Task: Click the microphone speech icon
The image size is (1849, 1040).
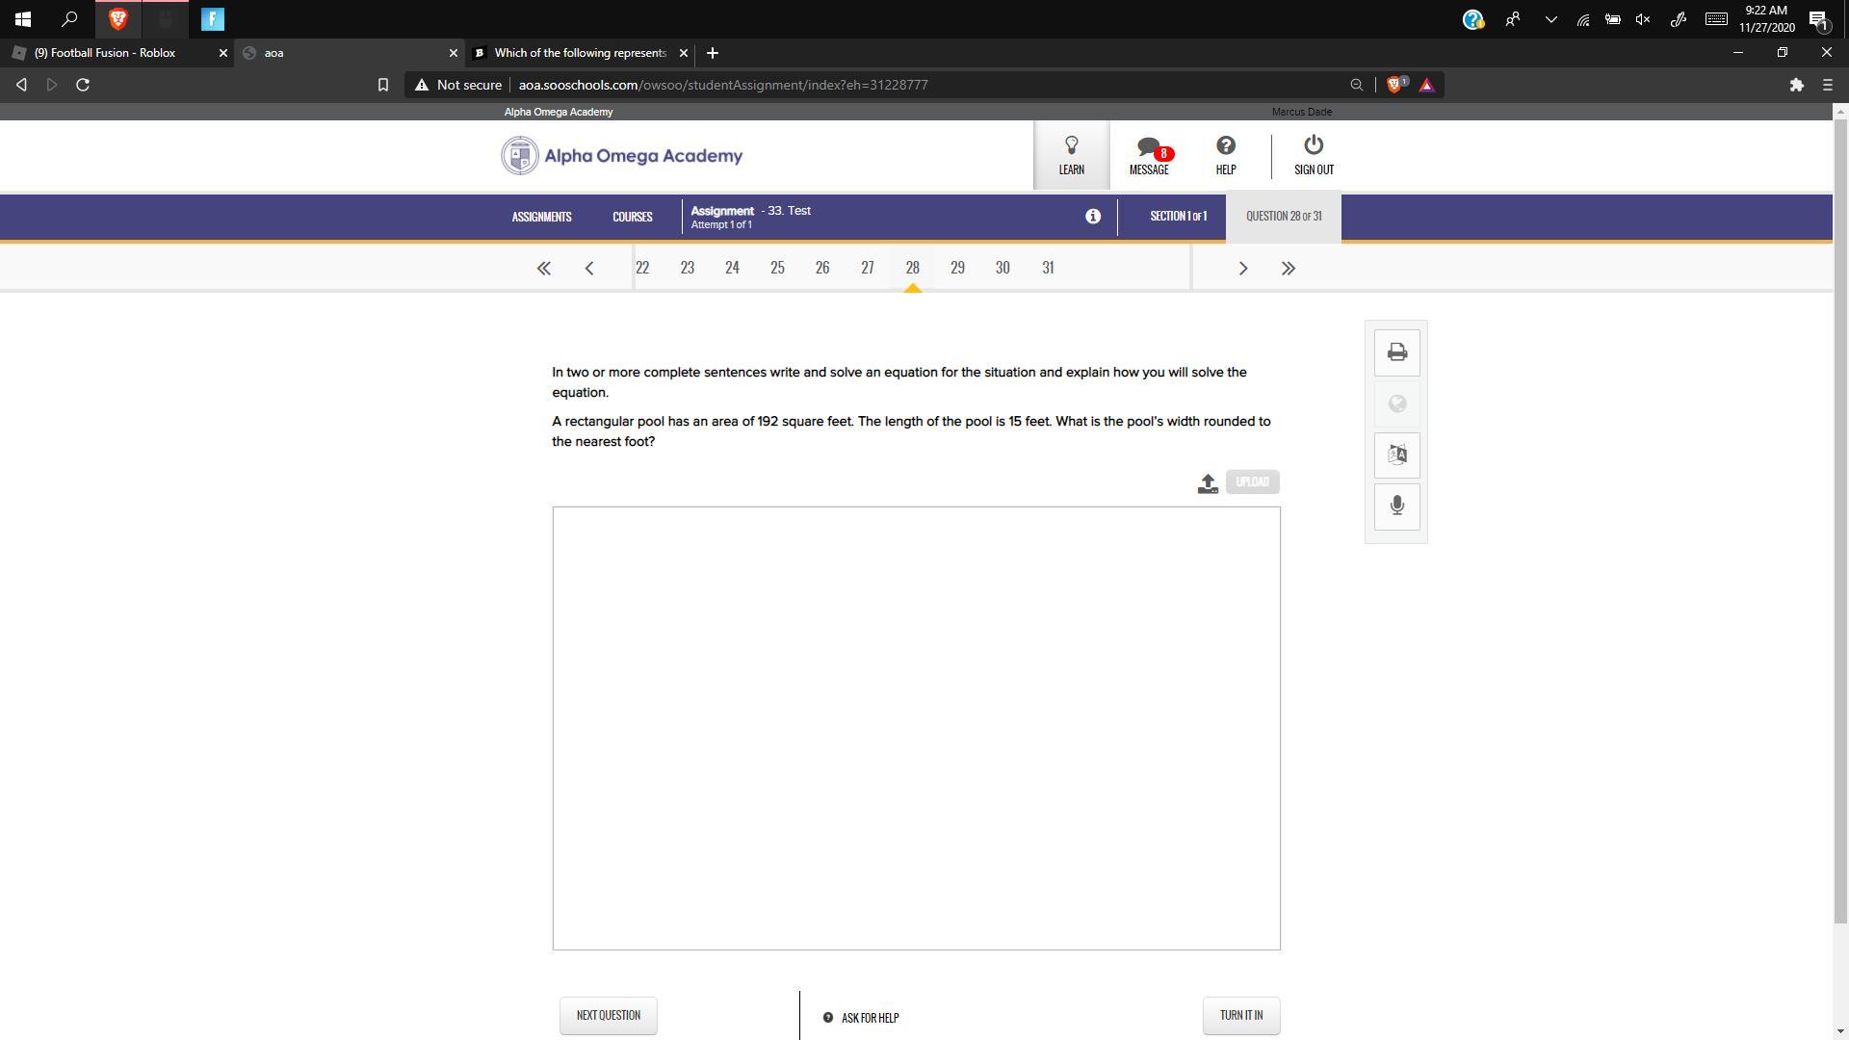Action: 1396,507
